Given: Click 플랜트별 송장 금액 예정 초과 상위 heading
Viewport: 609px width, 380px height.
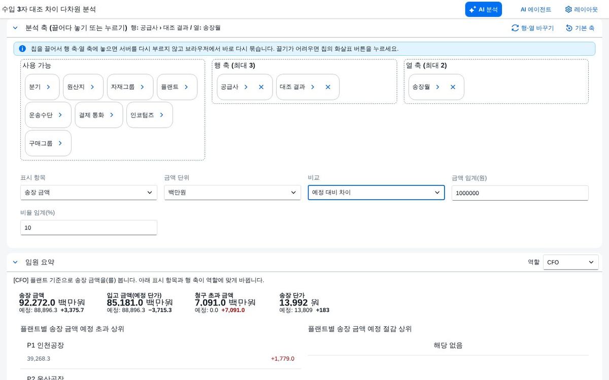Looking at the screenshot, I should pos(72,329).
